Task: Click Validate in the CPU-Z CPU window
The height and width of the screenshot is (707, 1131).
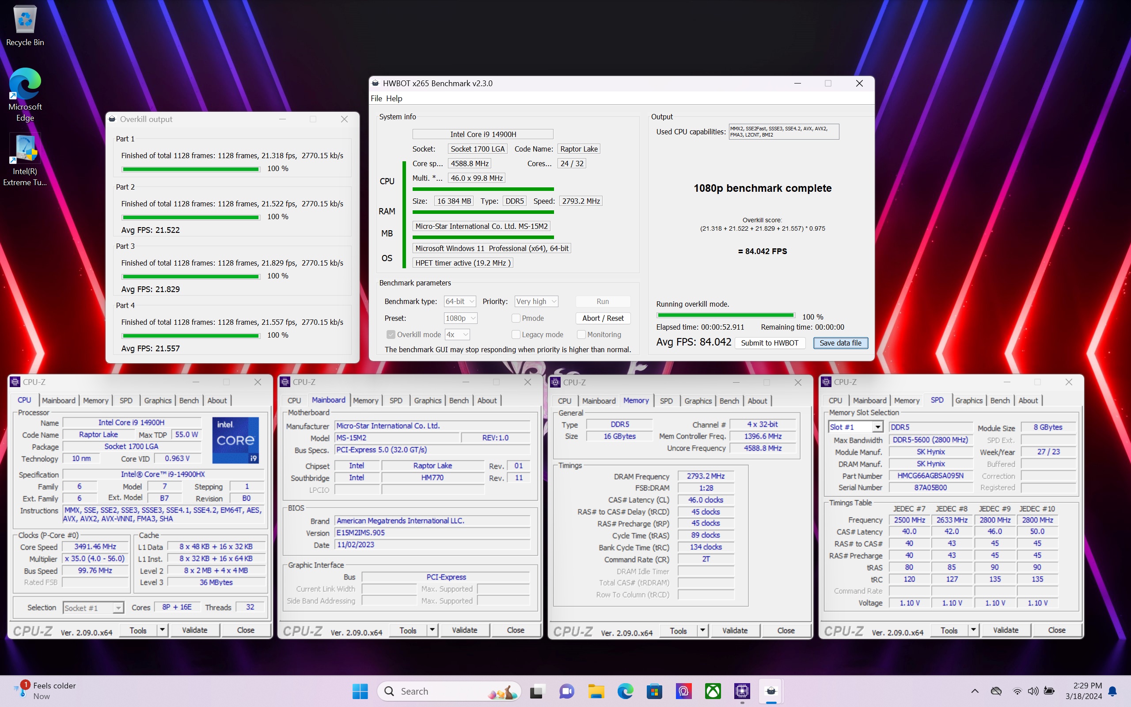Action: (x=194, y=630)
